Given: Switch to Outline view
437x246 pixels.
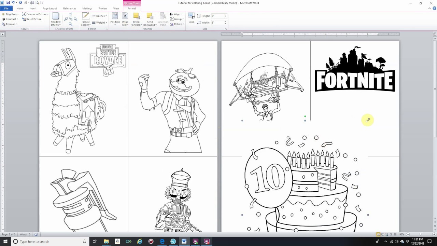Looking at the screenshot, I should [x=391, y=234].
